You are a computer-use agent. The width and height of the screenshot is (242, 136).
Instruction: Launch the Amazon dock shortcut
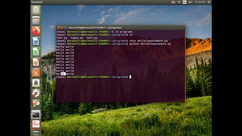coord(36,83)
